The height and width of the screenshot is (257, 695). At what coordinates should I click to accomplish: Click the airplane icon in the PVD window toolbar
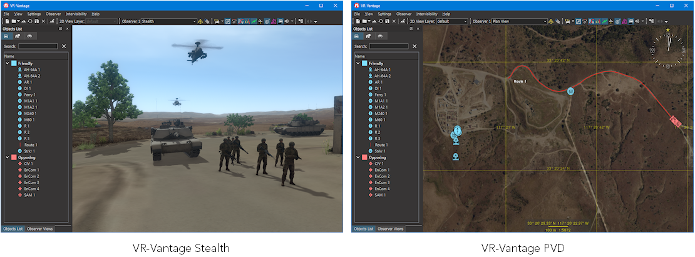pos(610,21)
